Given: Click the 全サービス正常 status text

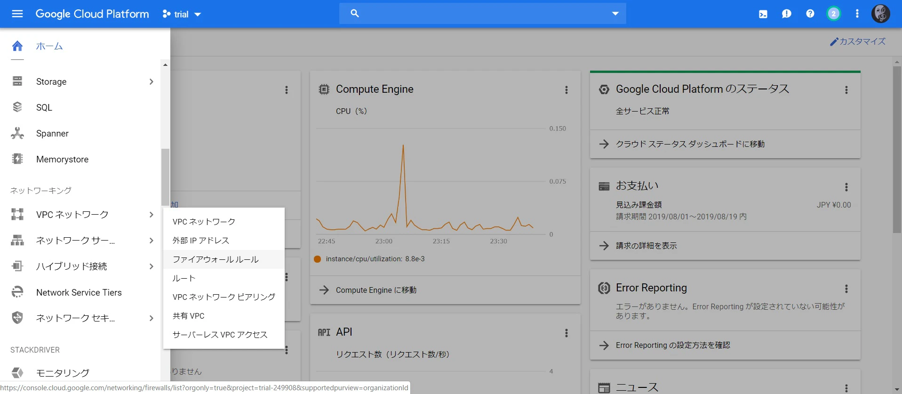Looking at the screenshot, I should click(642, 111).
